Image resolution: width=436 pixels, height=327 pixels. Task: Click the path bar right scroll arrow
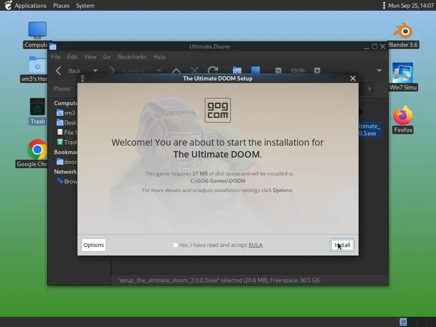(x=370, y=89)
